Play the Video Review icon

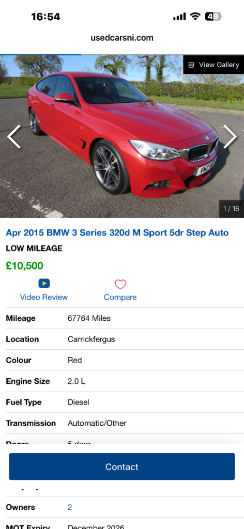pyautogui.click(x=44, y=284)
